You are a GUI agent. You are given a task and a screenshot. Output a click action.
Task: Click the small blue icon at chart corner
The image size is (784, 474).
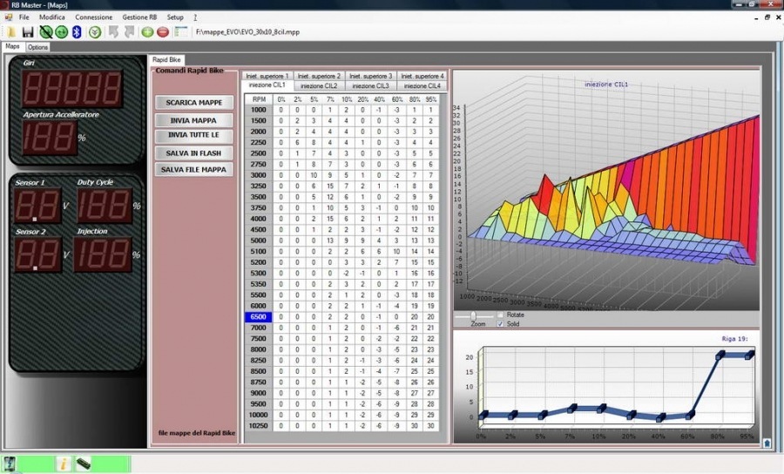coord(767,443)
